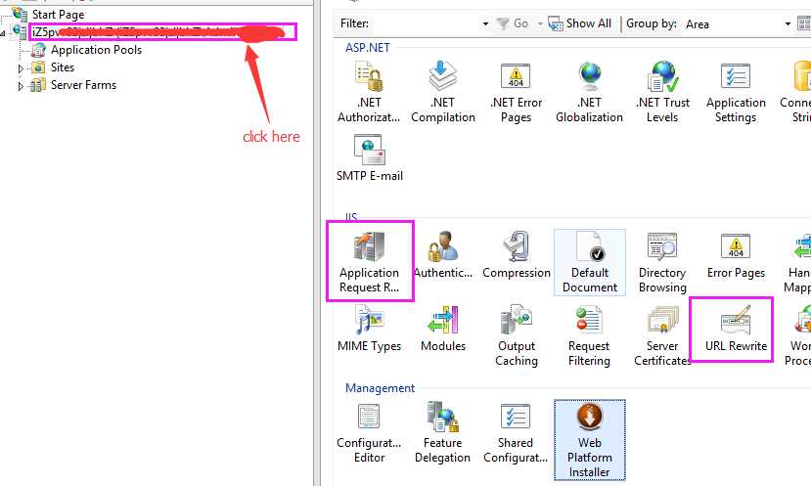The height and width of the screenshot is (486, 811).
Task: Click the Management group header
Action: (x=381, y=388)
